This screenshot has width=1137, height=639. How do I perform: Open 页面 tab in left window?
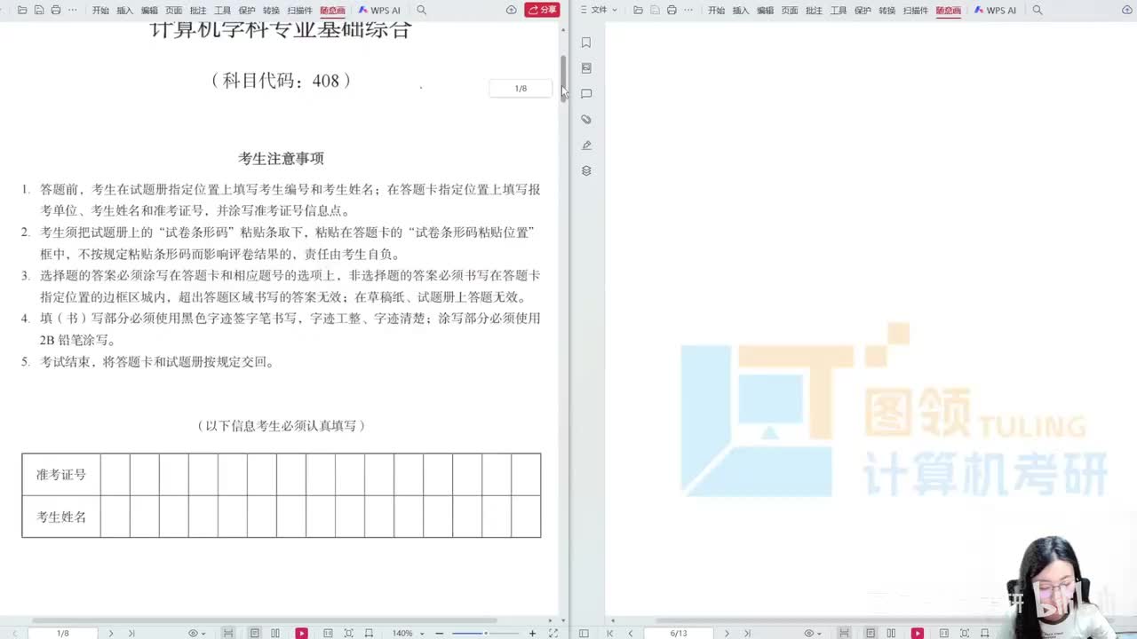coord(174,11)
